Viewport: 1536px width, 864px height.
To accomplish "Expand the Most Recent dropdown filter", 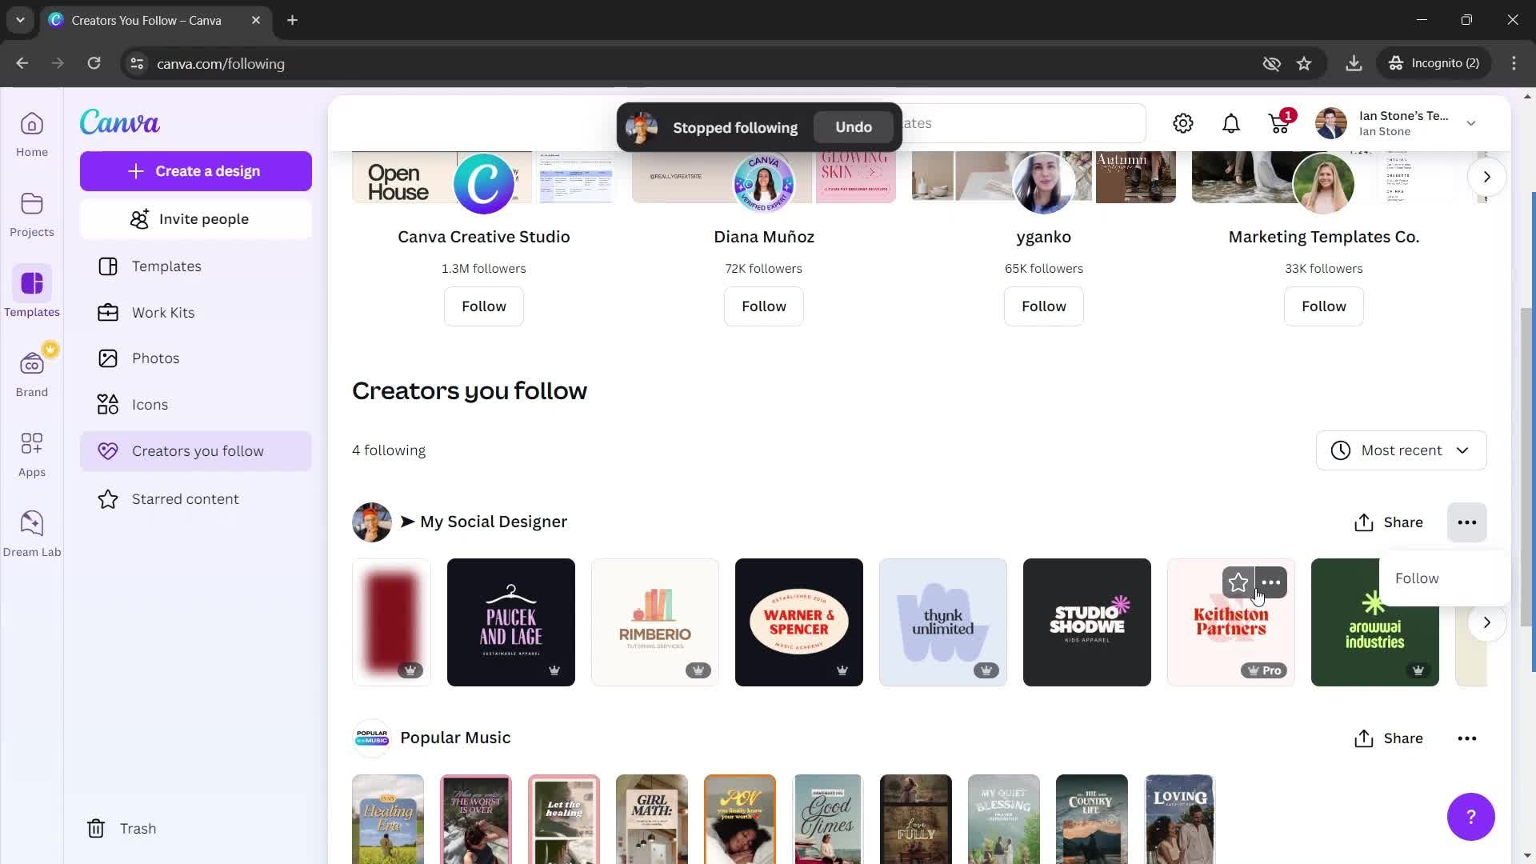I will click(1401, 450).
